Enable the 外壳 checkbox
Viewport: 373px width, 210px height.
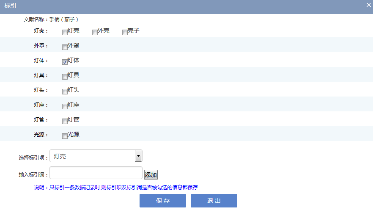pyautogui.click(x=95, y=32)
